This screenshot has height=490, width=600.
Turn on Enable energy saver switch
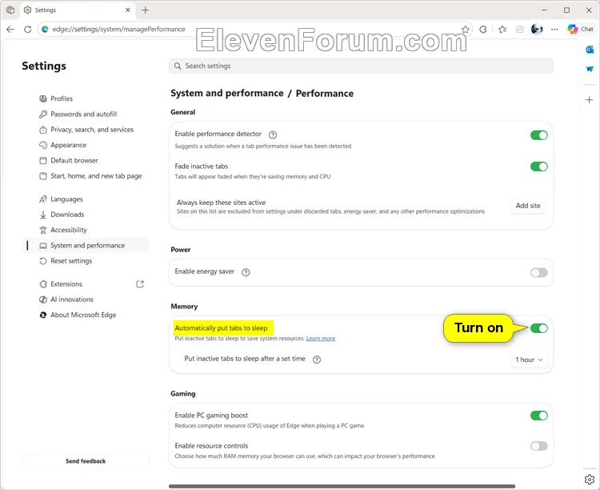click(538, 273)
